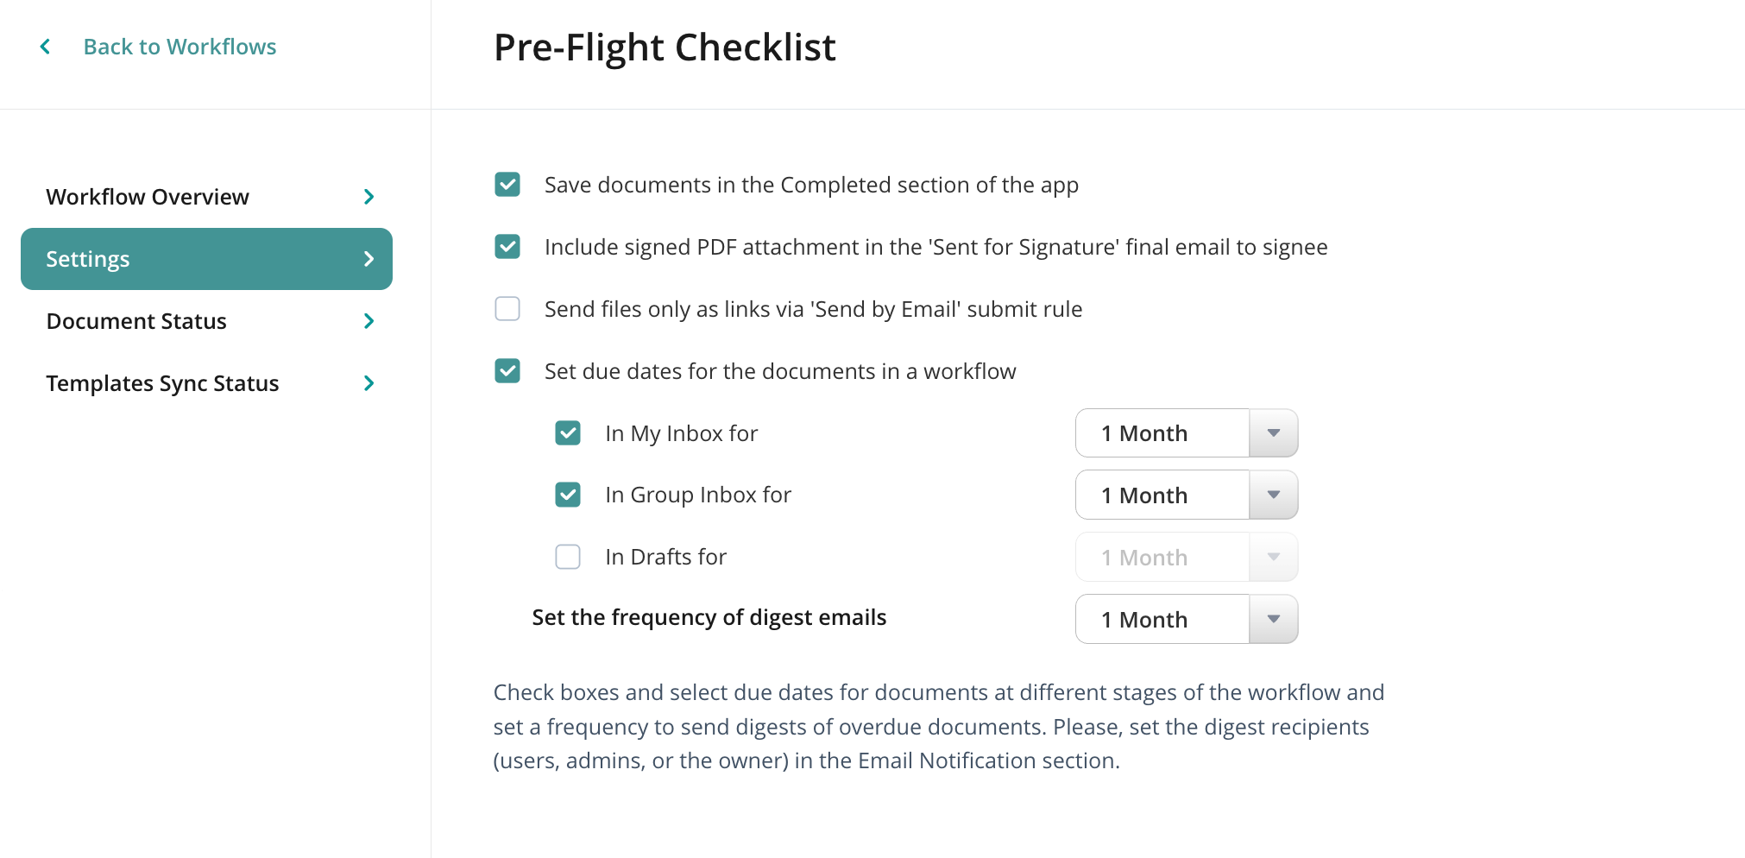The height and width of the screenshot is (858, 1745).
Task: Uncheck the In My Inbox for checkbox
Action: click(x=568, y=433)
